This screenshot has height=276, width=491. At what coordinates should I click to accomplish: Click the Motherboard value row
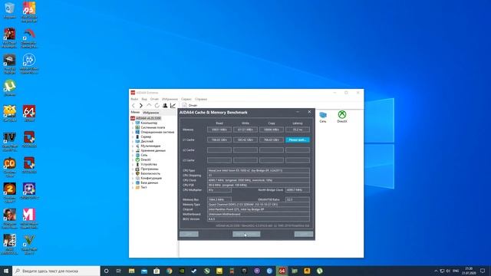pos(259,215)
